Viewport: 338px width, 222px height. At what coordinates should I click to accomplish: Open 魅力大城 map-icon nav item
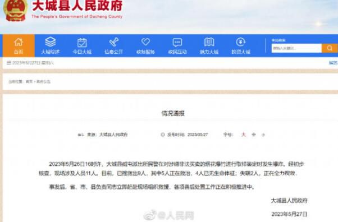(209, 45)
